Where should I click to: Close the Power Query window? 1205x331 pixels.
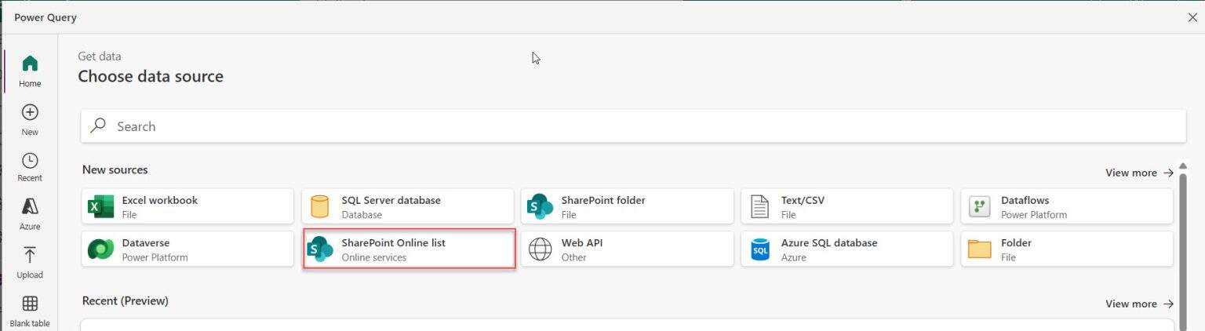[x=1192, y=17]
